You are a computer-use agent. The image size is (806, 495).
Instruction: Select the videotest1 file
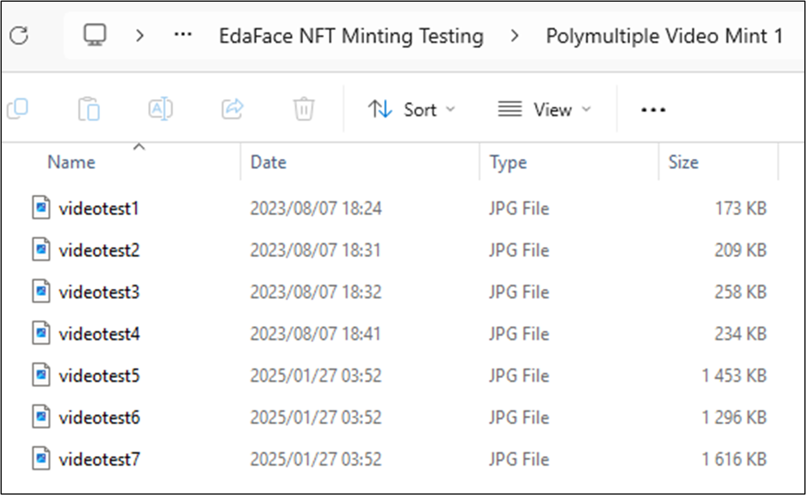[x=99, y=209]
